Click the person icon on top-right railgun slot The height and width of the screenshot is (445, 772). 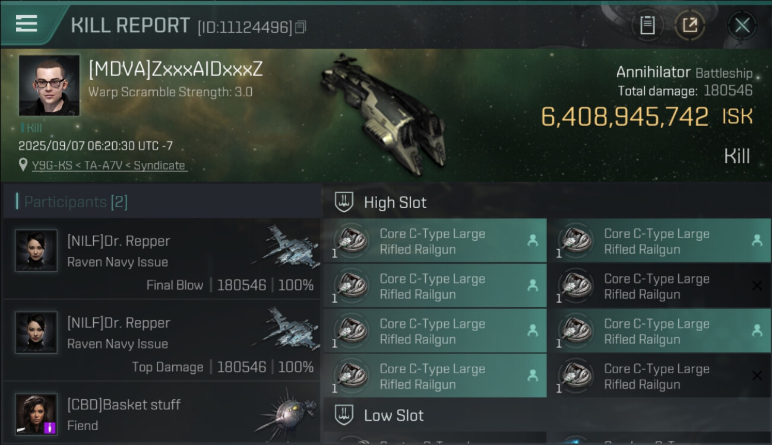[757, 240]
